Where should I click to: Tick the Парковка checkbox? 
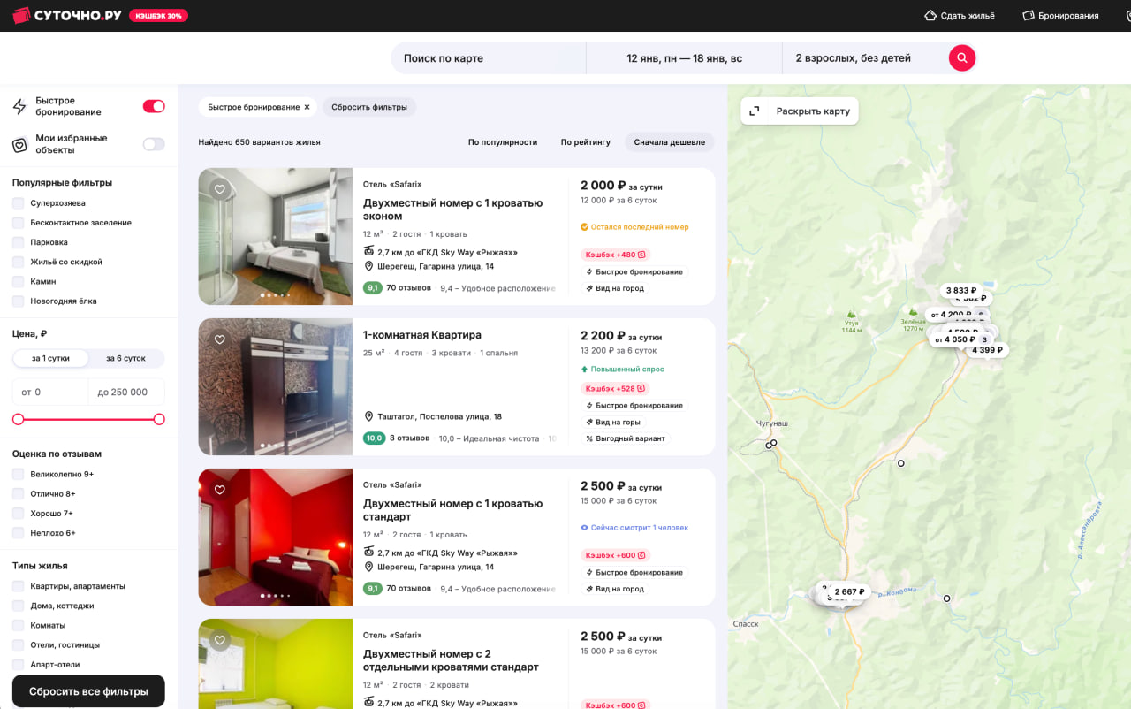coord(19,242)
